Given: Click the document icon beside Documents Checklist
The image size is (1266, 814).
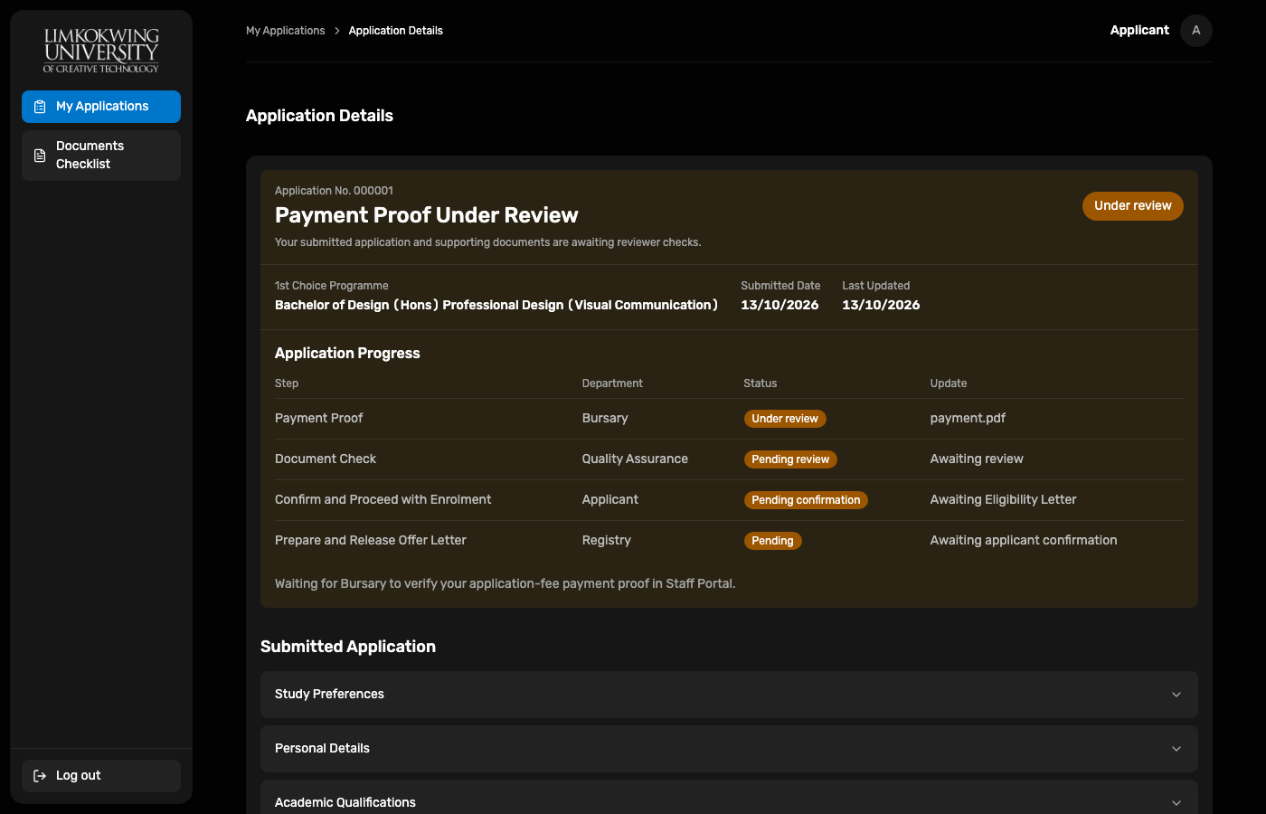Looking at the screenshot, I should (x=40, y=156).
